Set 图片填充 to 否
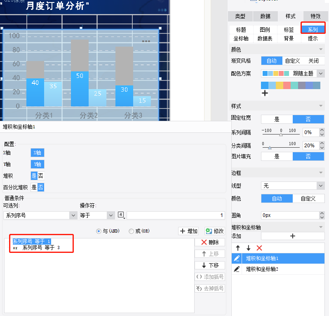Viewport: 329px width, 316px height. click(x=308, y=156)
